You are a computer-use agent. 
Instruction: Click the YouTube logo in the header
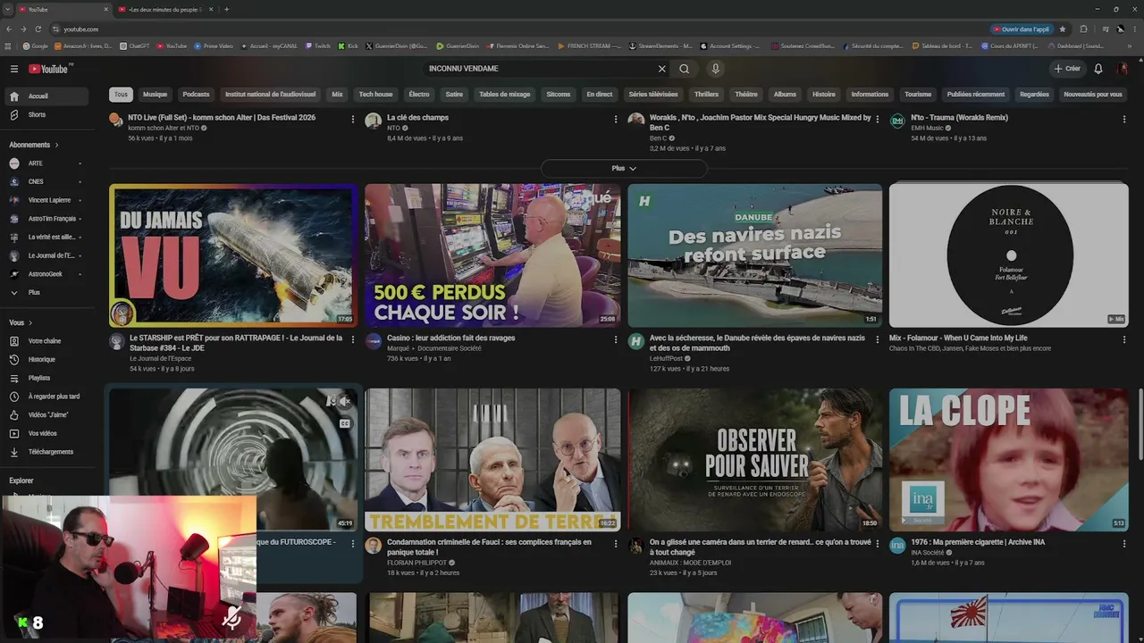(48, 69)
